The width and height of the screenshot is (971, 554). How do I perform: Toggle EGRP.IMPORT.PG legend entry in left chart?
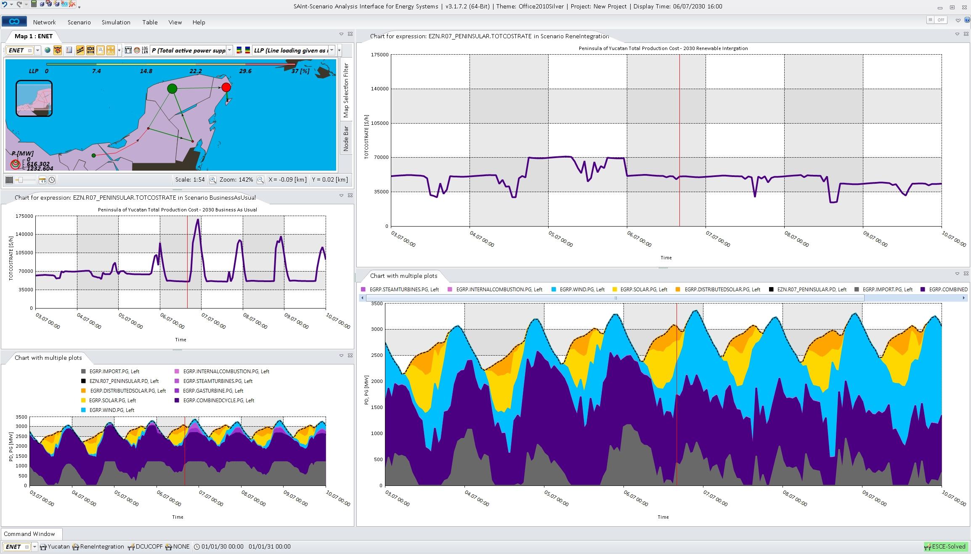tap(114, 372)
